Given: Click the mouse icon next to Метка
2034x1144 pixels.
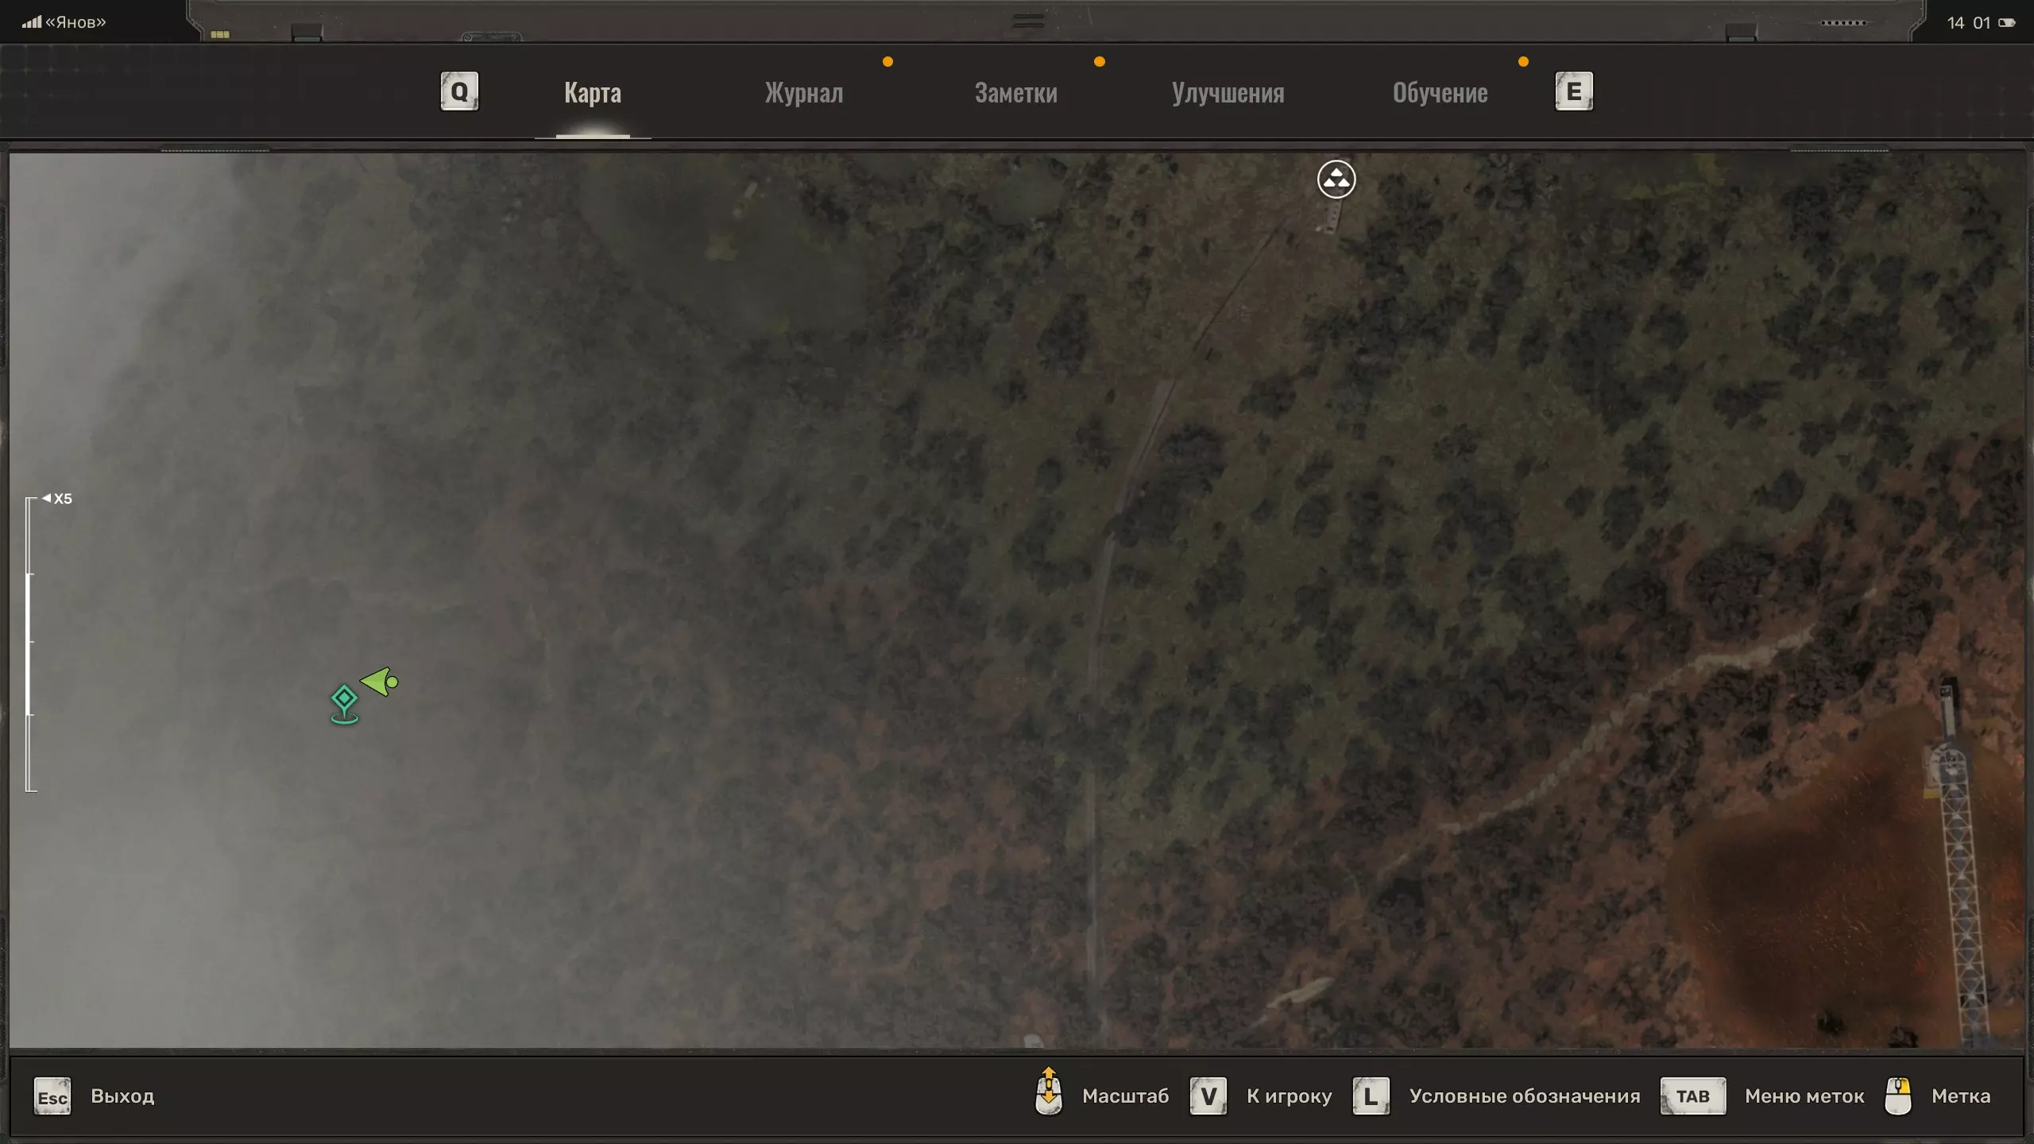Looking at the screenshot, I should [x=1897, y=1096].
